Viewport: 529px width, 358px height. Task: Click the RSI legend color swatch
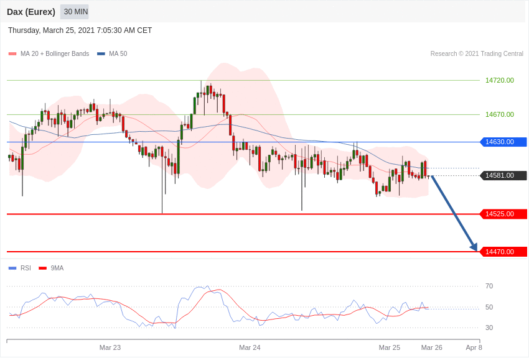[12, 268]
